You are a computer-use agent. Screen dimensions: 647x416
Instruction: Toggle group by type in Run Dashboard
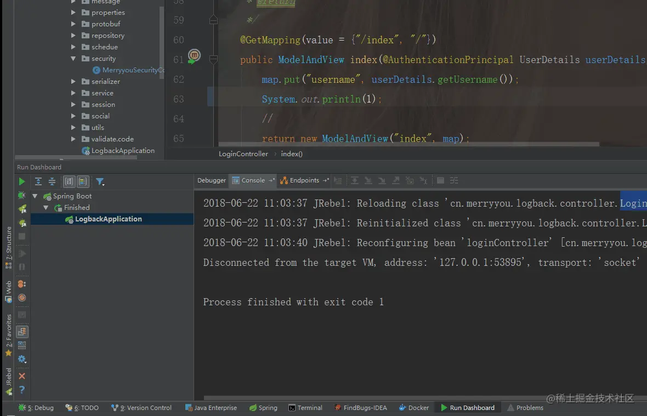point(69,181)
